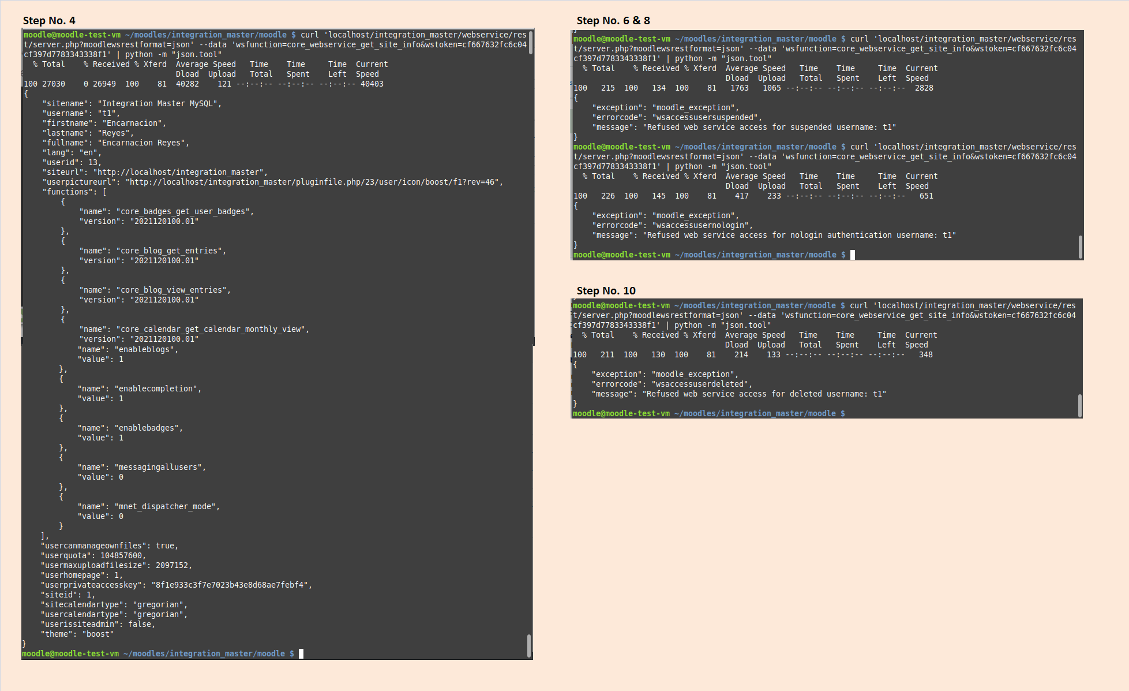Screen dimensions: 1129x691
Task: Select the "userissiteadmin": false line
Action: tap(98, 625)
